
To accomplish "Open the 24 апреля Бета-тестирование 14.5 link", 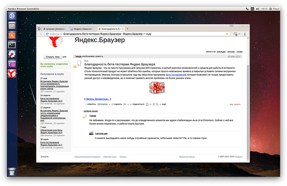I will [51, 100].
